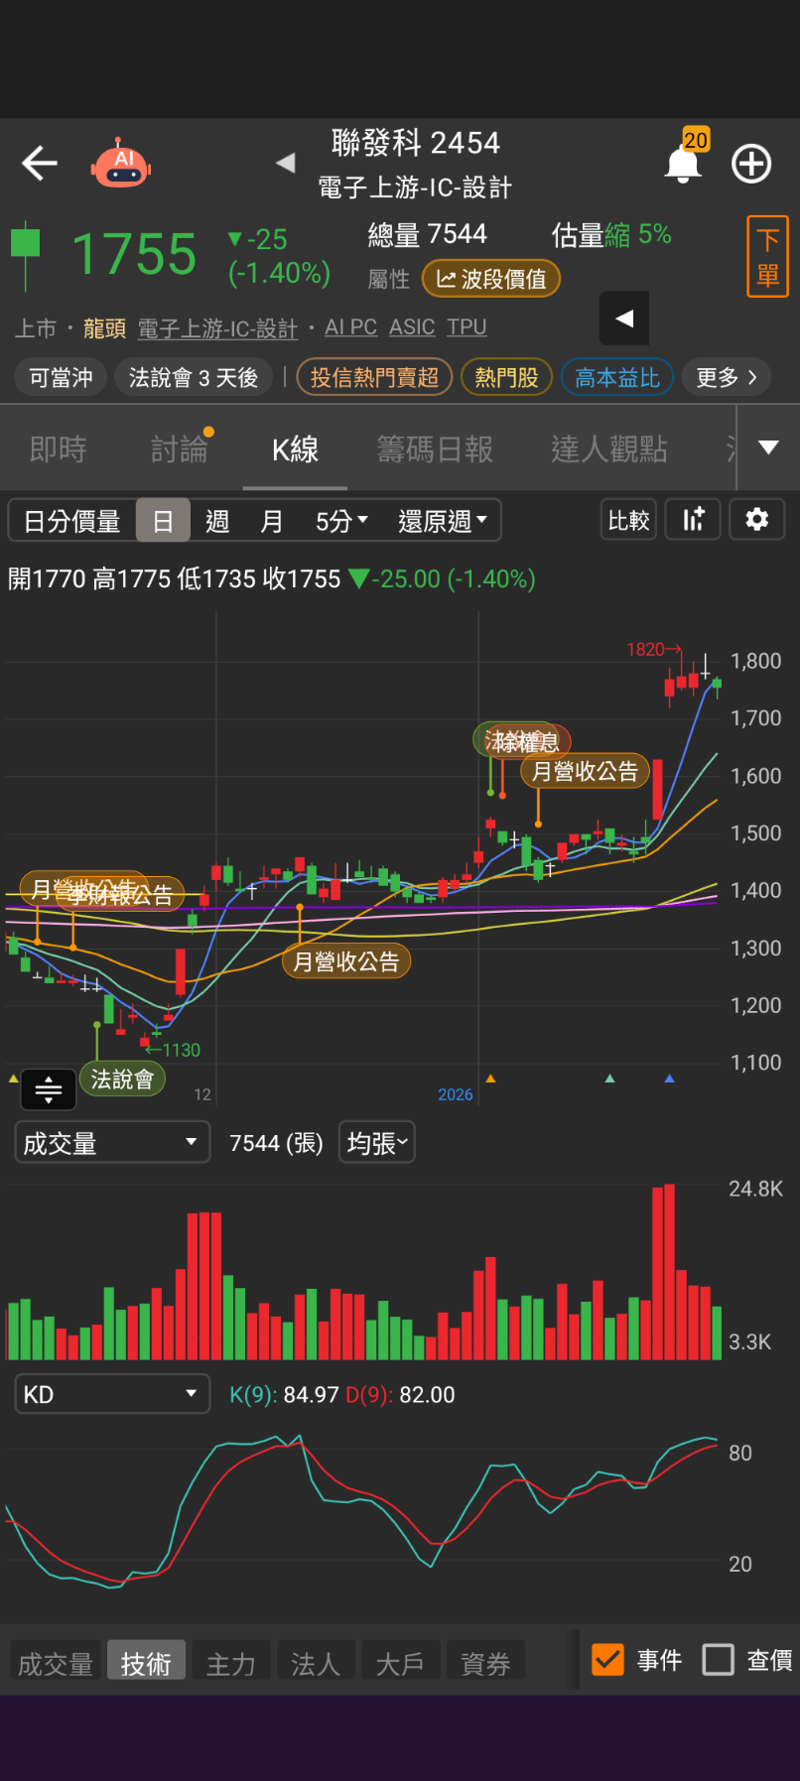800x1781 pixels.
Task: Tap the 可當沖 tag
Action: click(x=61, y=377)
